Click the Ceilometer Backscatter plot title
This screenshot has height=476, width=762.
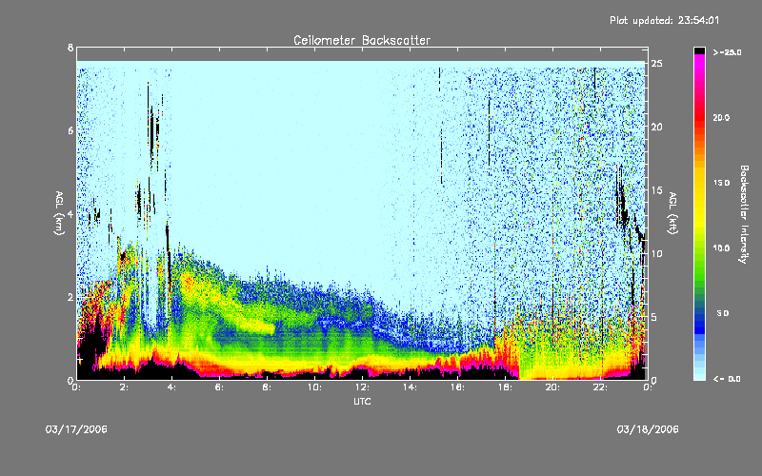pyautogui.click(x=361, y=40)
